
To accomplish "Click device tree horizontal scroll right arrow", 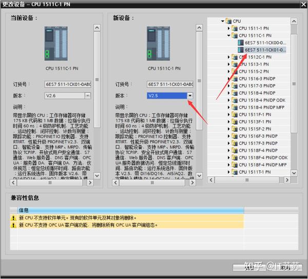I will point(287,180).
